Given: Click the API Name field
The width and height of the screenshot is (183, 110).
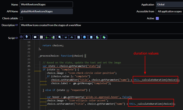Looking at the screenshot, I should (46, 11).
